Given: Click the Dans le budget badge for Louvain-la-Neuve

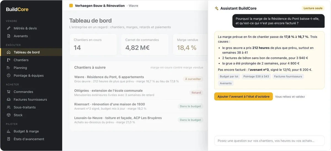Looking at the screenshot, I should 190,120.
